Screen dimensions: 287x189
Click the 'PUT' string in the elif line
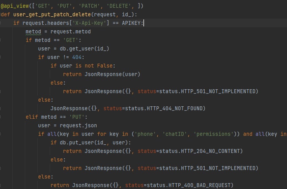pyautogui.click(x=77, y=117)
